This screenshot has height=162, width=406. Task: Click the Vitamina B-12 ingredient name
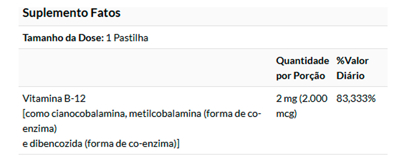point(54,99)
